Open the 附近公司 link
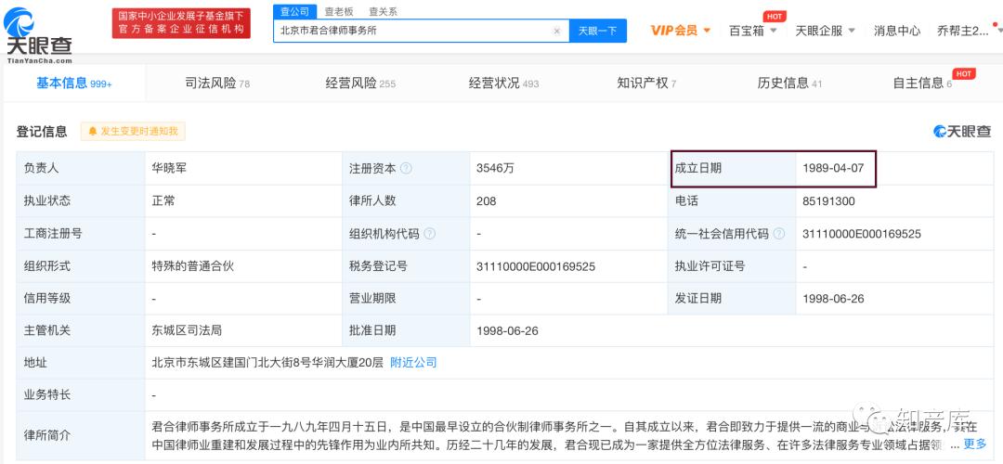The height and width of the screenshot is (464, 1003). [x=413, y=363]
